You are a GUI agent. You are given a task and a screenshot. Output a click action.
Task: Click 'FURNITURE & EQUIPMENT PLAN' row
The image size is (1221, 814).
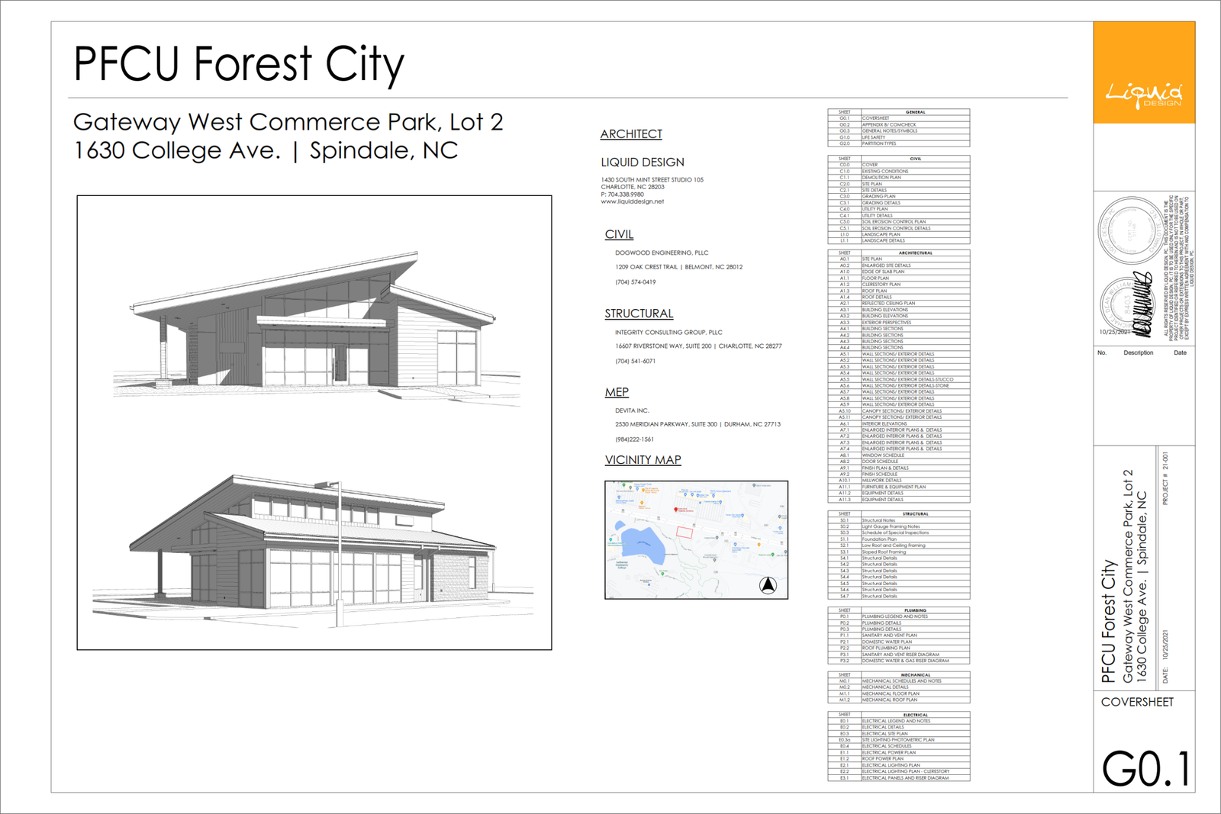899,487
